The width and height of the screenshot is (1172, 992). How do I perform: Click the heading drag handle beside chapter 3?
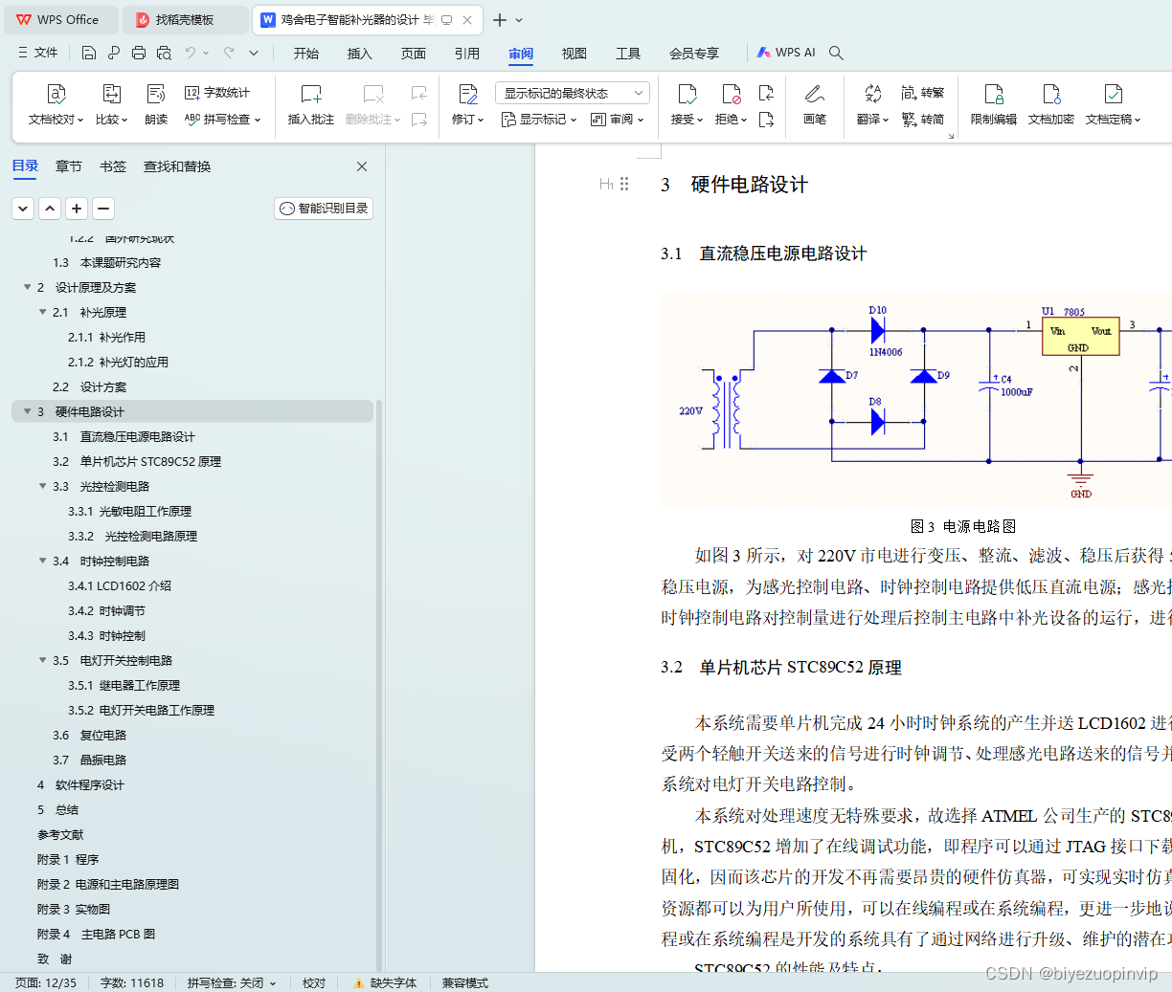click(624, 184)
